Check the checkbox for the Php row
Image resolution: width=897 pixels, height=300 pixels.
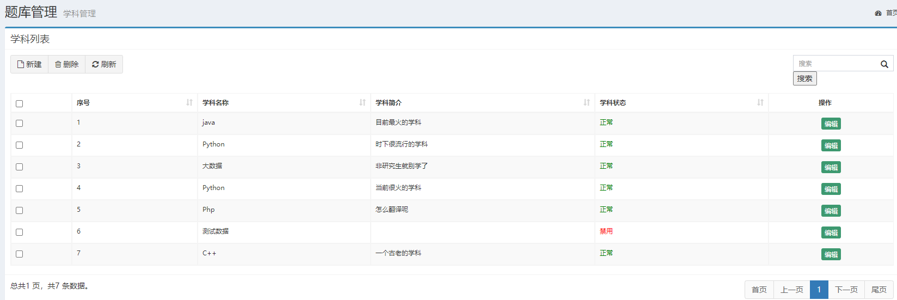point(20,210)
